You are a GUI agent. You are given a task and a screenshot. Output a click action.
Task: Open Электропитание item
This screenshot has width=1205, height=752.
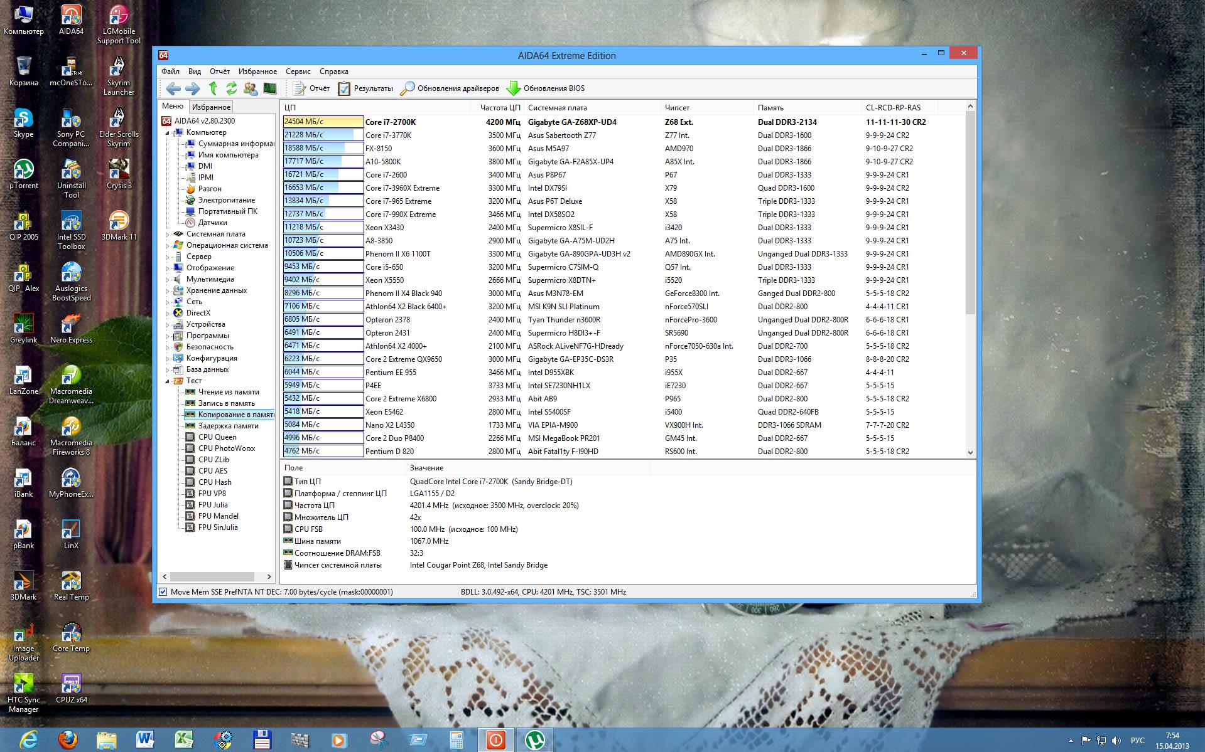(227, 200)
